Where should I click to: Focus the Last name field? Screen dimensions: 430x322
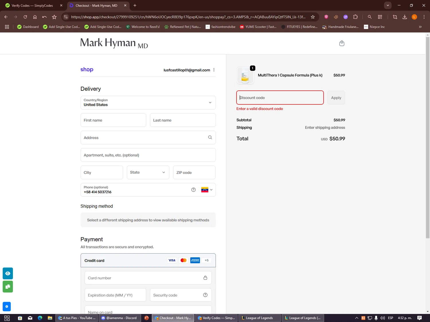pos(183,120)
